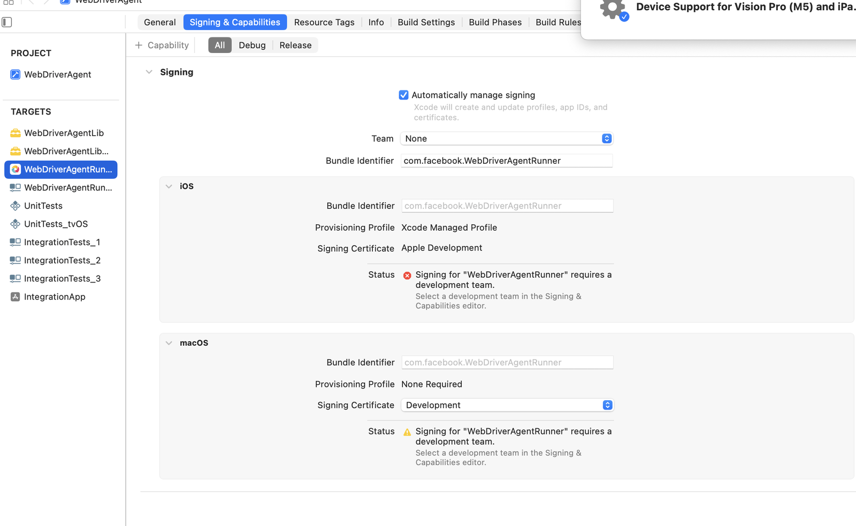Screen dimensions: 856x526
Task: Click the WebDriverAgentLib toolbox icon
Action: 16,133
